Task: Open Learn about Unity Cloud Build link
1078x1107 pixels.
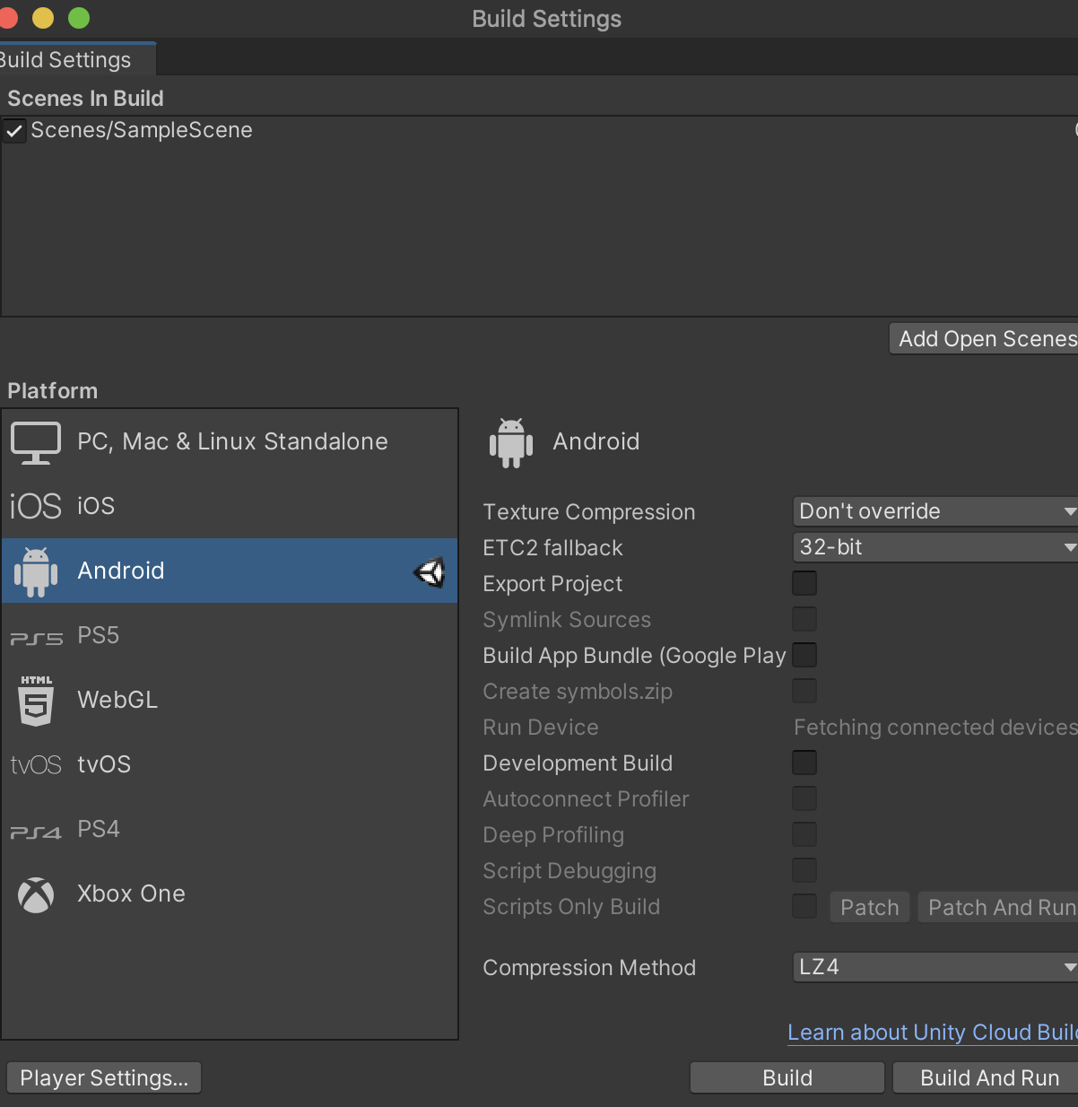Action: (933, 1033)
